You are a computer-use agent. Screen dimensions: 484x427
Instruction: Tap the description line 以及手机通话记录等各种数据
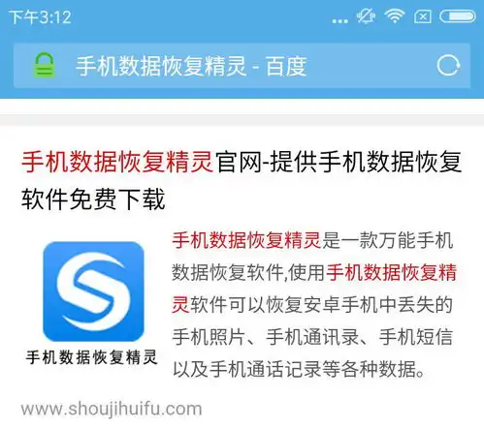point(299,369)
